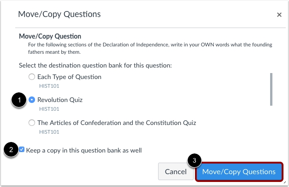Image resolution: width=289 pixels, height=187 pixels.
Task: Click the blue Move/Copy Questions button
Action: click(239, 172)
